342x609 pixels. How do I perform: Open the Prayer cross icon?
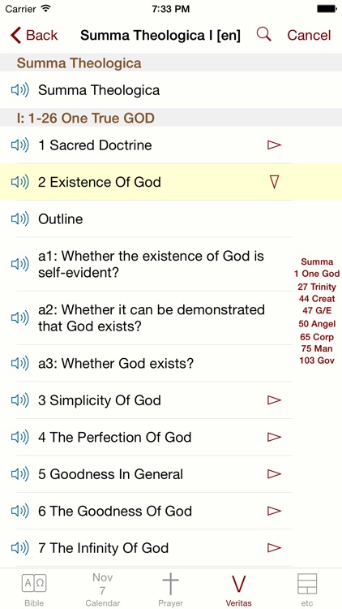tap(171, 585)
